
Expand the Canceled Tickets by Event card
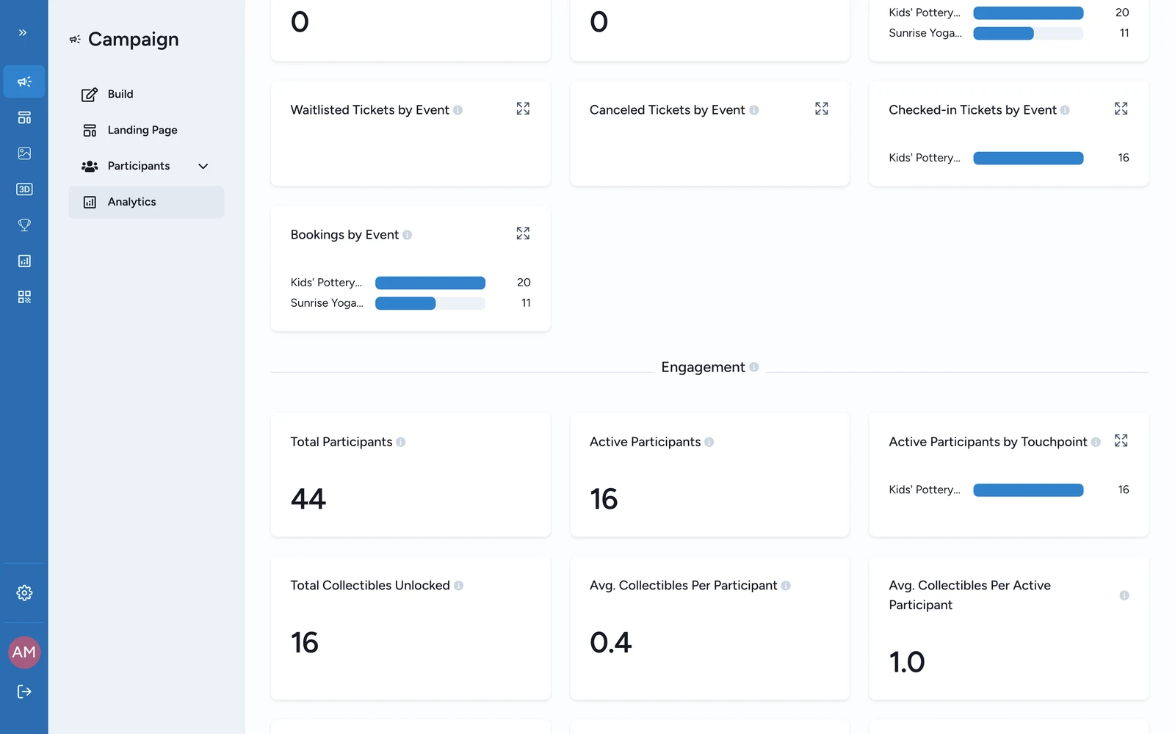click(x=822, y=109)
